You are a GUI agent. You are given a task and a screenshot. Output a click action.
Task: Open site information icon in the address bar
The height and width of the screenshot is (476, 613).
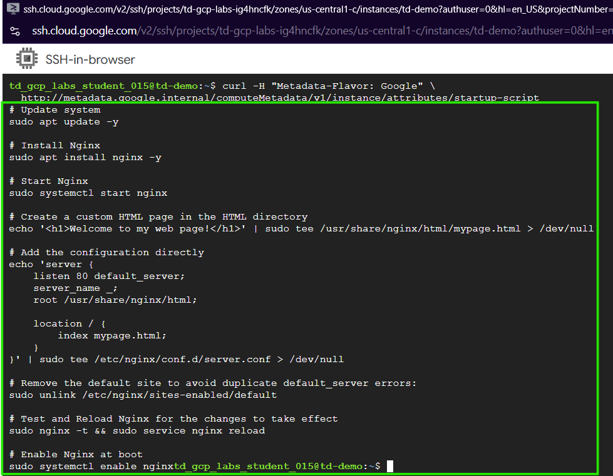click(15, 31)
